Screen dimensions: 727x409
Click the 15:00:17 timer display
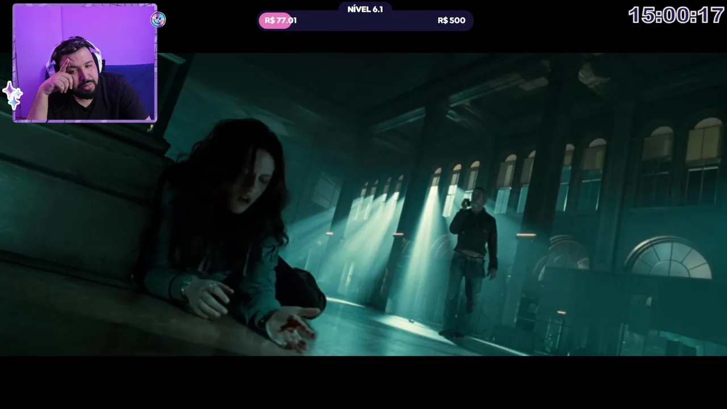[676, 15]
